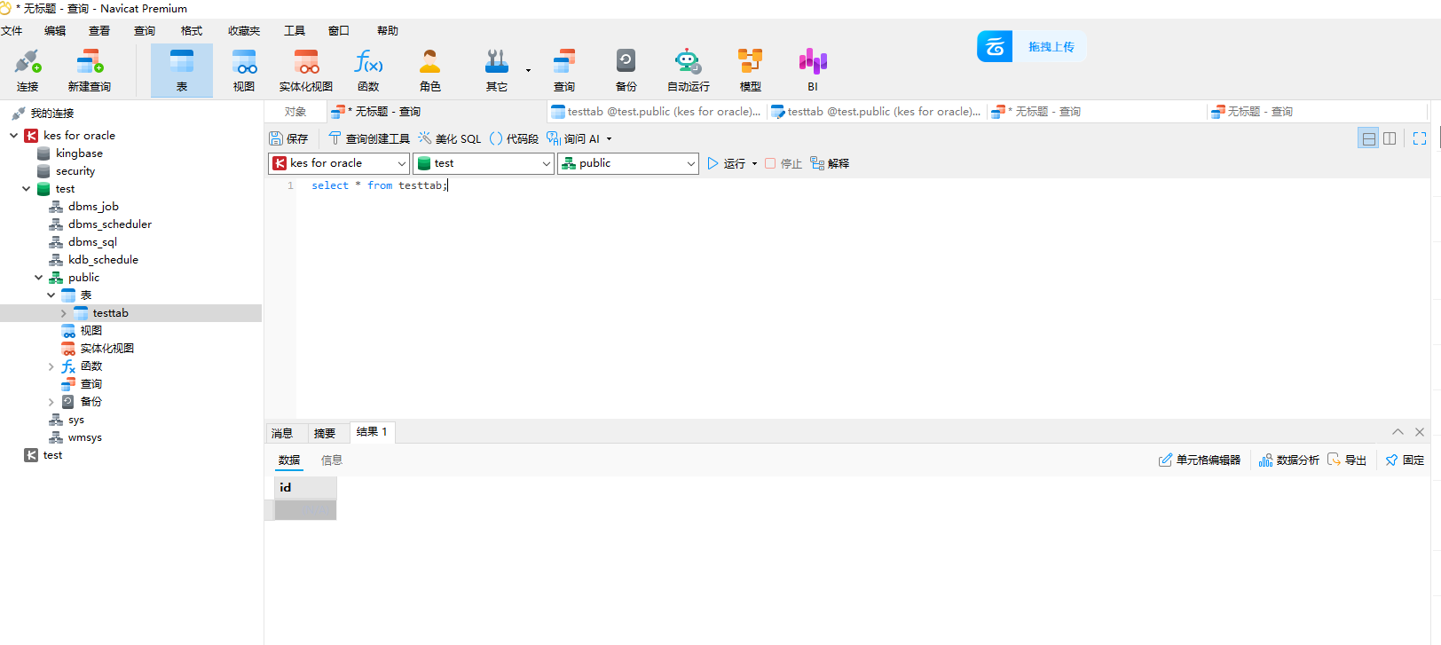The width and height of the screenshot is (1441, 645).
Task: Open the 单元格编辑器 cell editor
Action: click(x=1200, y=460)
